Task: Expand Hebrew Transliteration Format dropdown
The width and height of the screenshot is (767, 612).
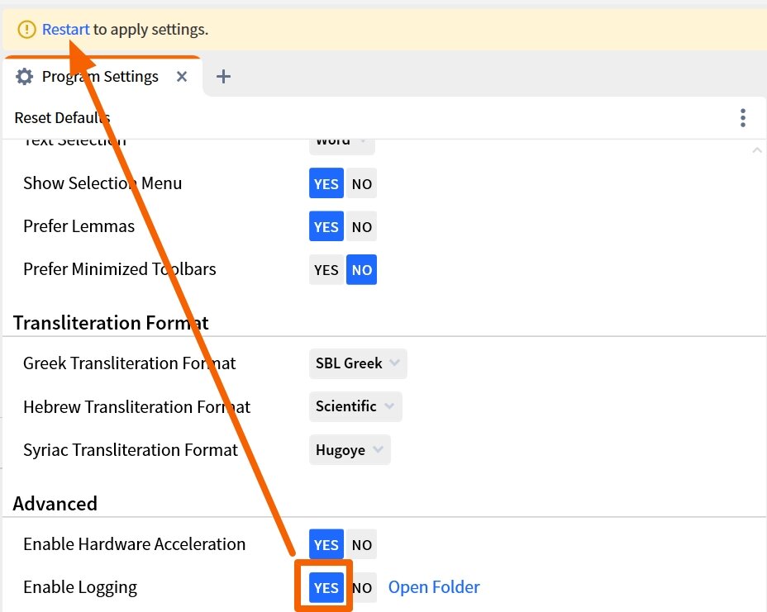Action: coord(355,406)
